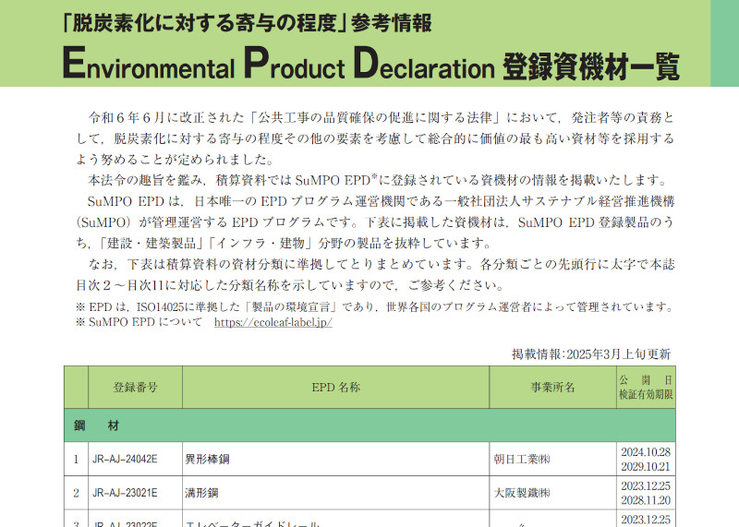The height and width of the screenshot is (527, 739).
Task: Select the 鋼材 category row
Action: [369, 425]
